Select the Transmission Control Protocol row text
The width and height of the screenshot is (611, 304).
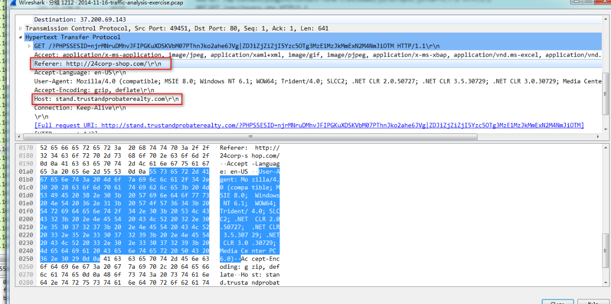[x=177, y=29]
